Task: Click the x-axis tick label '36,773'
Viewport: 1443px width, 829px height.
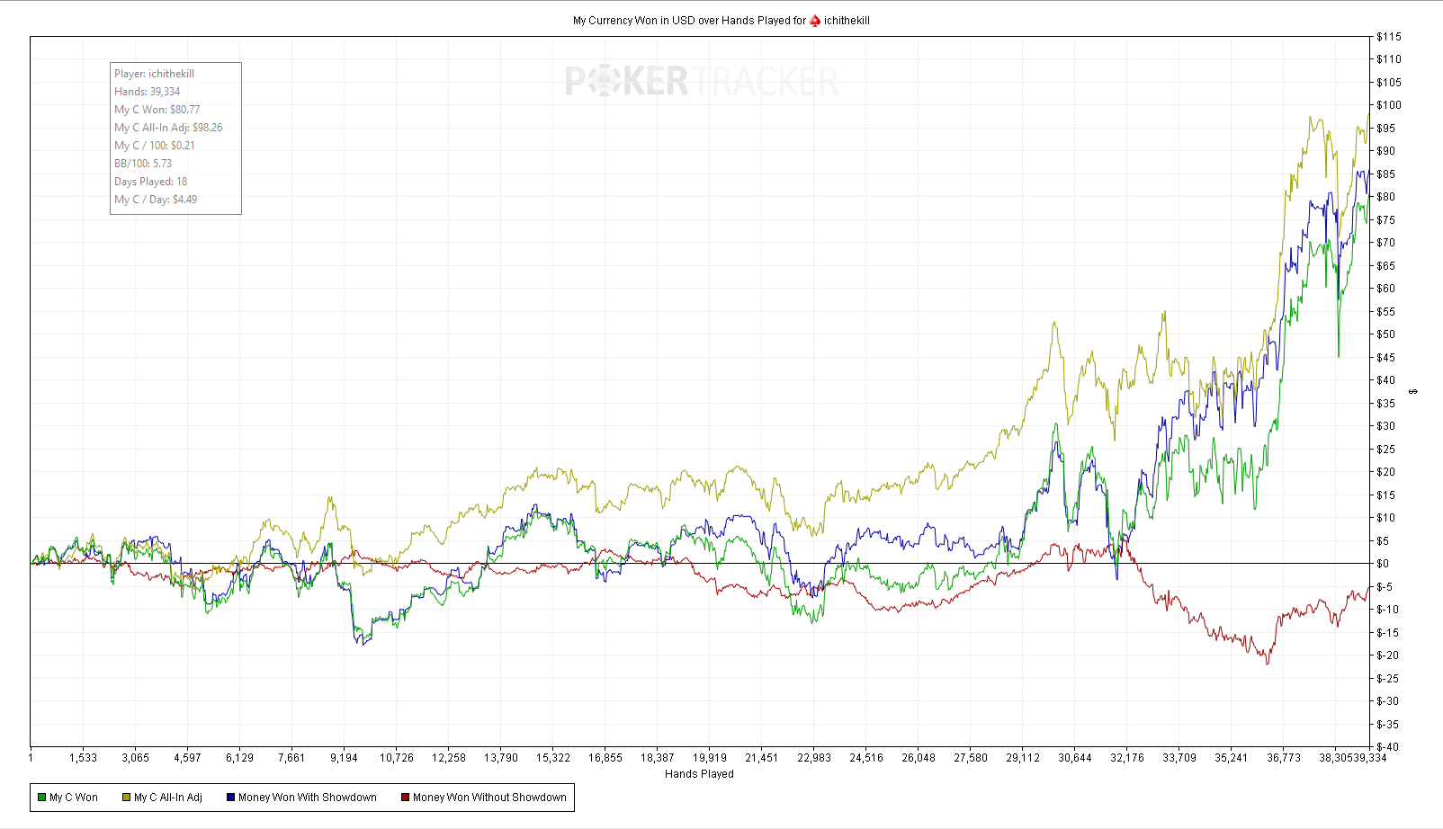Action: coord(1284,758)
